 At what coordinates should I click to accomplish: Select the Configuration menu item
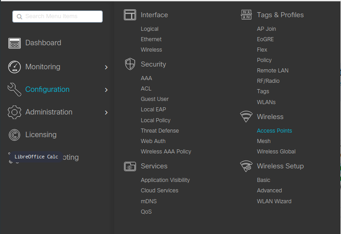48,89
